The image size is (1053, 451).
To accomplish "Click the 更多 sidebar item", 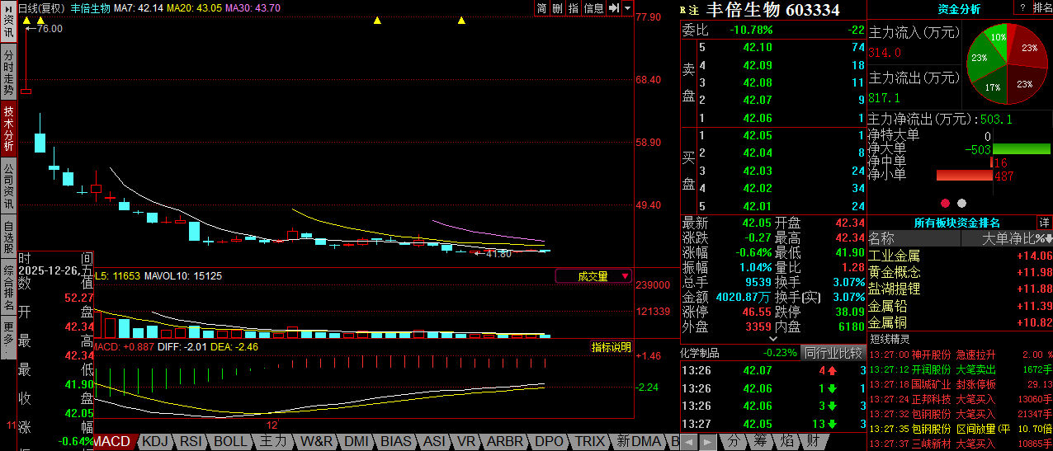I will pos(8,337).
